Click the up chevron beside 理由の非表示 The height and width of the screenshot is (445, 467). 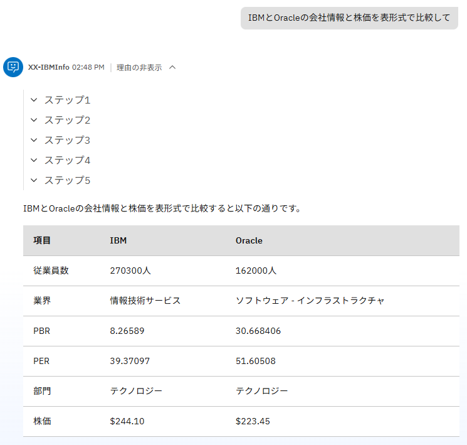[172, 67]
